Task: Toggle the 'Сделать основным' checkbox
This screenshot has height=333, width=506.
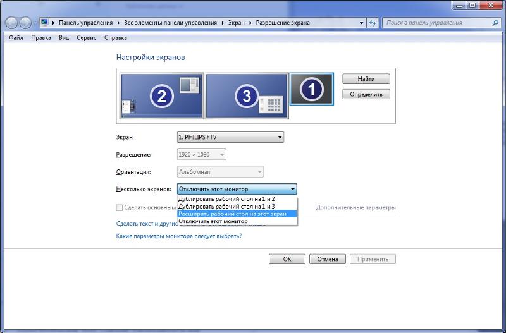Action: (x=119, y=208)
